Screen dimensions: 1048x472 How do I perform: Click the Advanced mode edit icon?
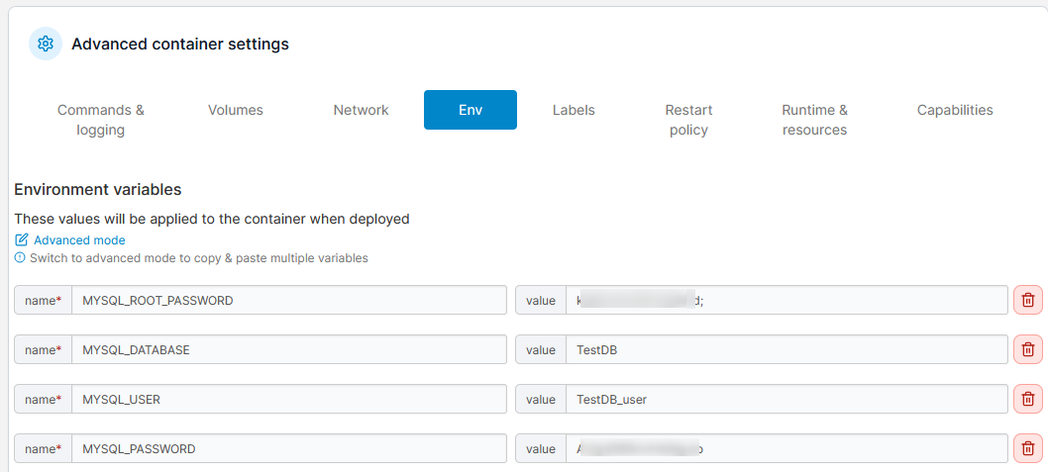click(x=21, y=239)
